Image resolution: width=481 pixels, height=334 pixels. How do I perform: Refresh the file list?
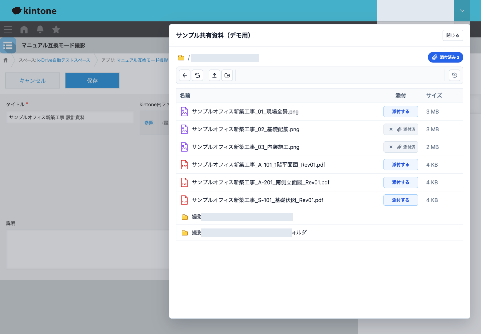tap(197, 75)
